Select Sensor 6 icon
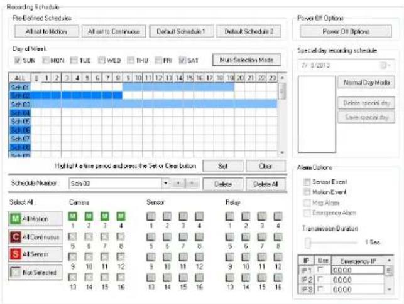The height and width of the screenshot is (304, 404). point(167,237)
